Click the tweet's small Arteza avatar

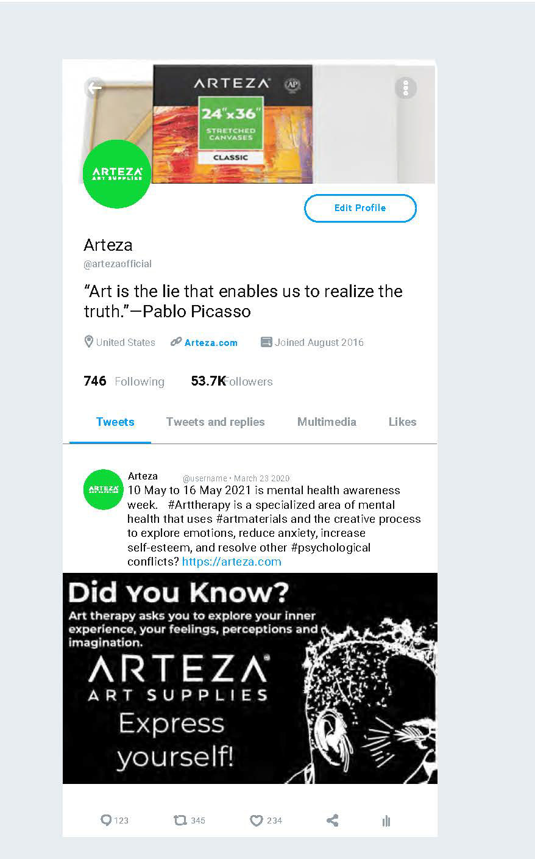point(103,489)
